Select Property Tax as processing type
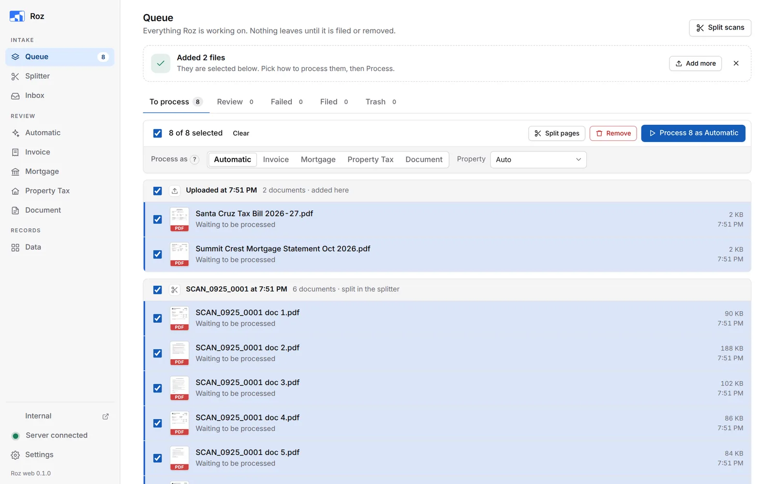This screenshot has height=484, width=774. coord(370,159)
